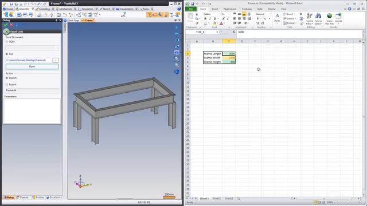Select the Frame Height label cell
Image resolution: width=367 pixels, height=206 pixels.
click(x=213, y=62)
